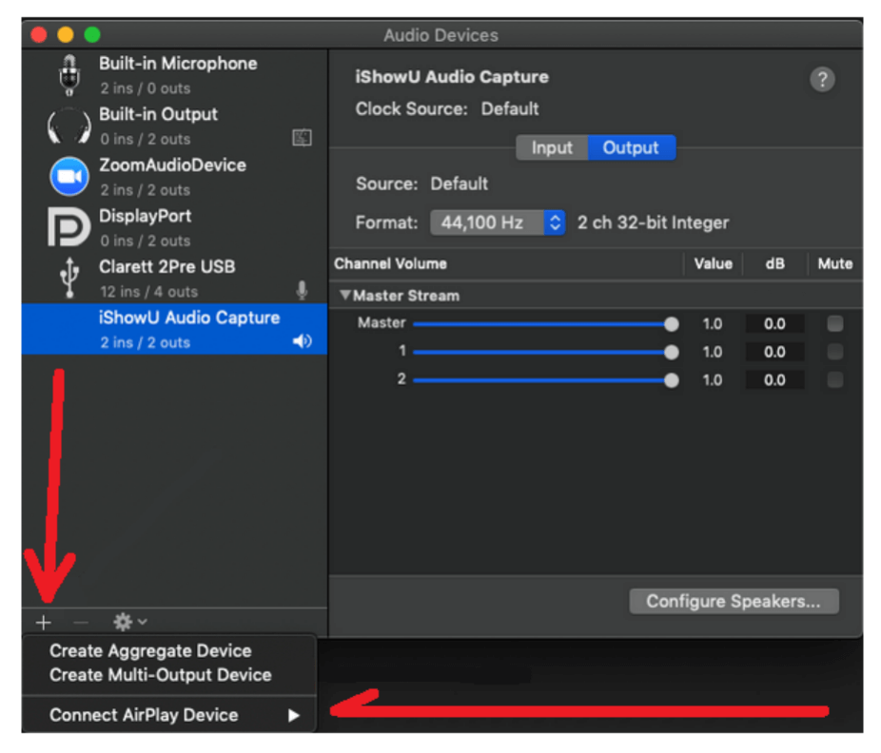The width and height of the screenshot is (881, 753).
Task: Mute the Master channel
Action: pos(835,323)
